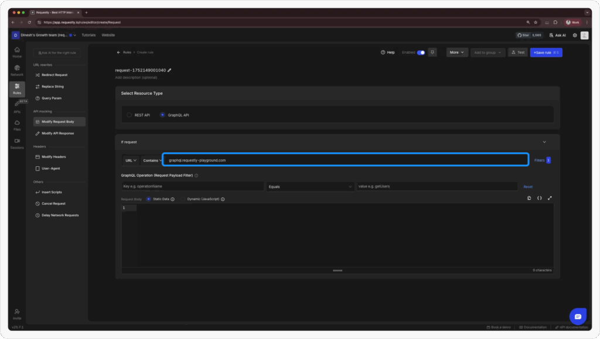This screenshot has height=339, width=600.
Task: Select Delay Network Requests rule type
Action: (x=59, y=215)
